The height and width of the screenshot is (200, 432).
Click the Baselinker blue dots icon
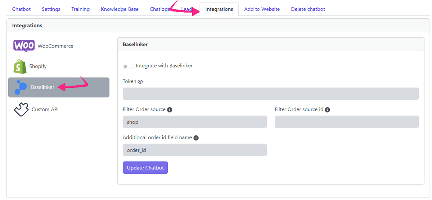pyautogui.click(x=21, y=87)
